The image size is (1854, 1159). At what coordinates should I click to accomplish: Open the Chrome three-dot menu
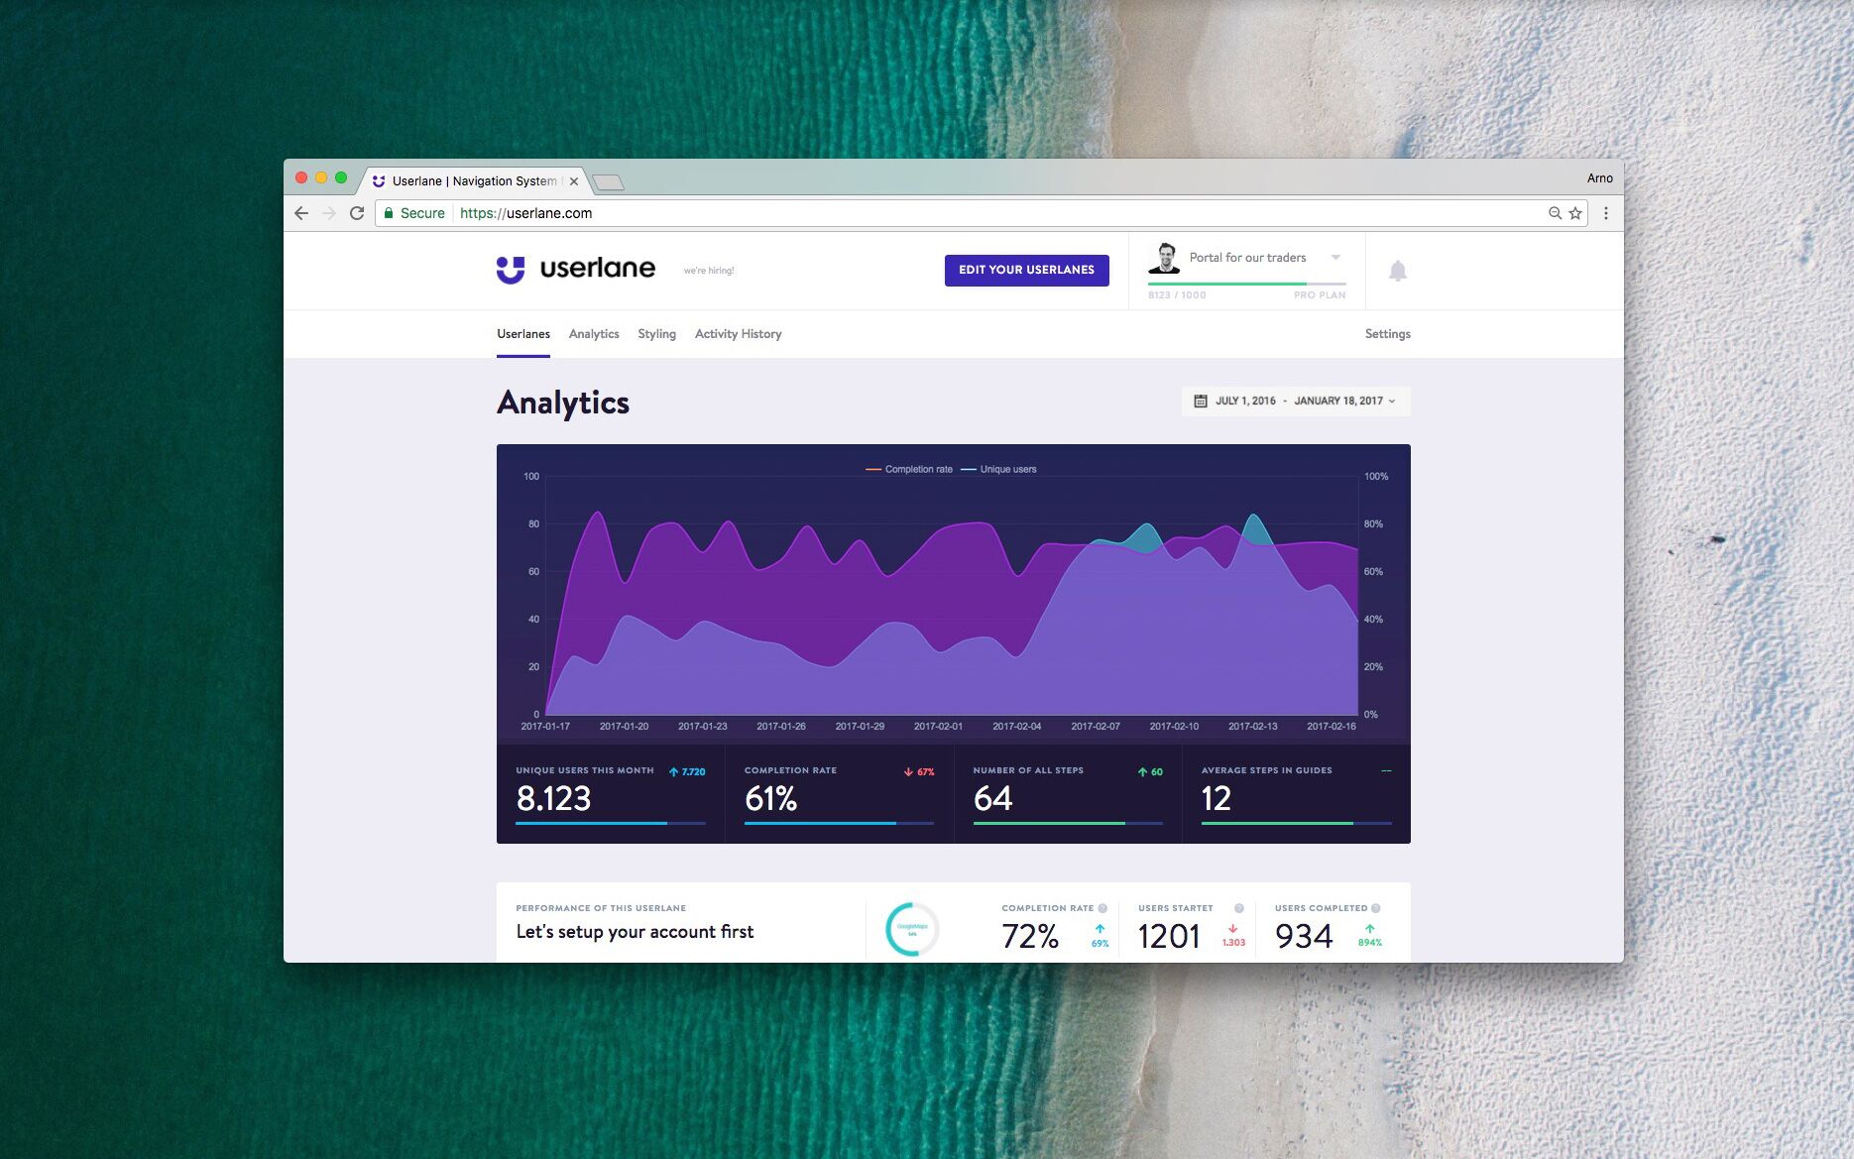point(1606,213)
